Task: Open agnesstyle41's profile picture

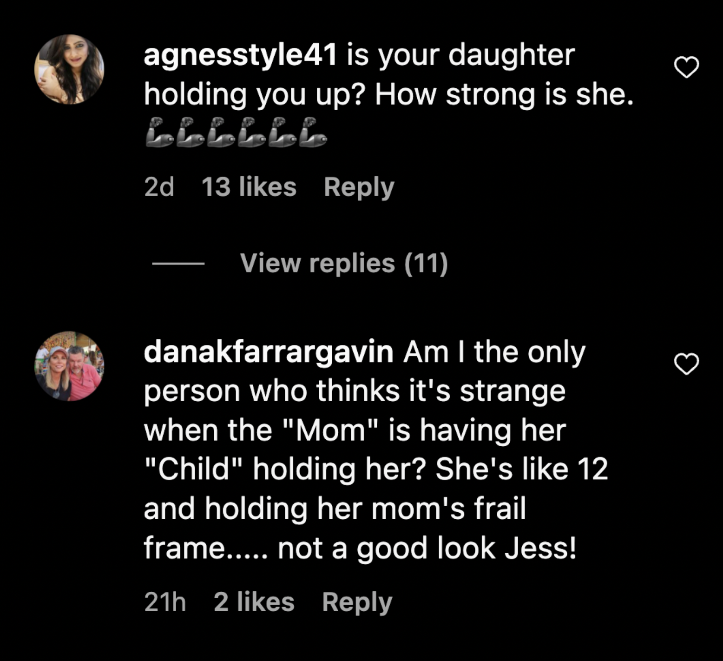Action: pyautogui.click(x=69, y=69)
